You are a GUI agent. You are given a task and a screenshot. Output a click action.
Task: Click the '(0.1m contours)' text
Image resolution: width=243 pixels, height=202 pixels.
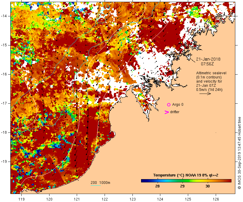209,77
